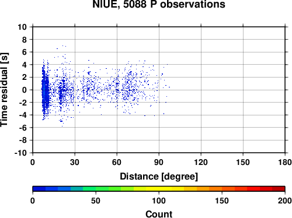Click the y-axis tick label -10
292x218 pixels.
click(20, 153)
